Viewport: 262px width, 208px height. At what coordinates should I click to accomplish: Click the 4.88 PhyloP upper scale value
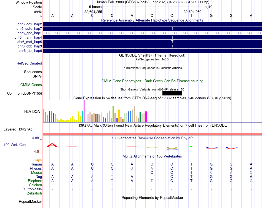click(35, 138)
